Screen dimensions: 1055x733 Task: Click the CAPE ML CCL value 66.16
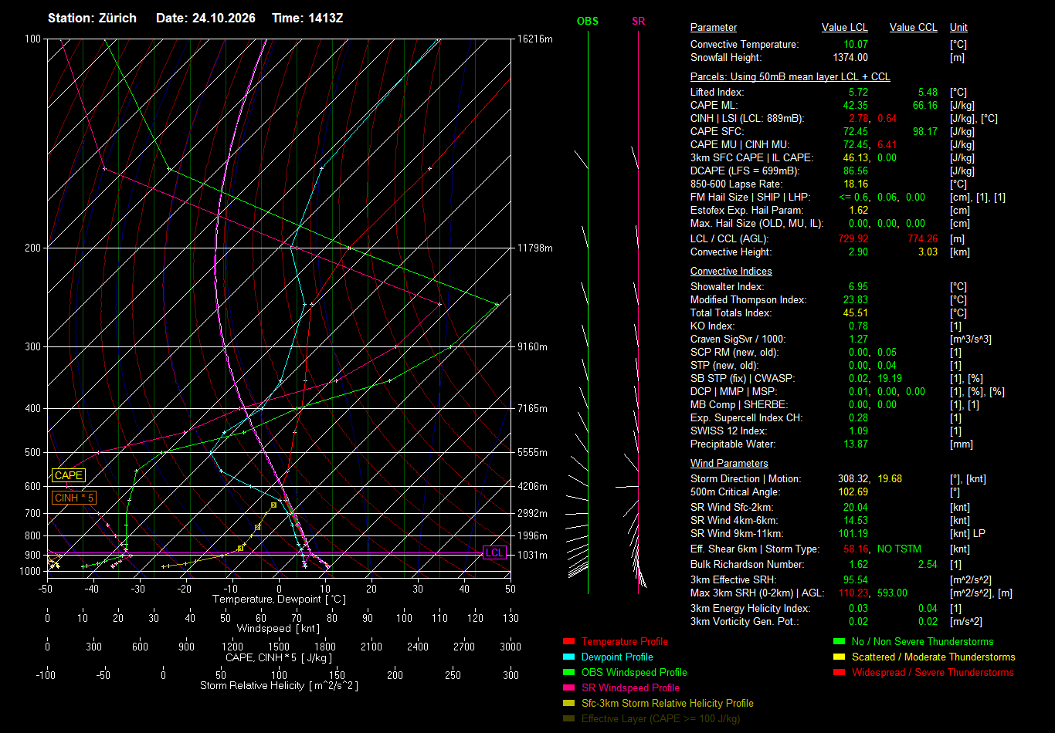(925, 106)
